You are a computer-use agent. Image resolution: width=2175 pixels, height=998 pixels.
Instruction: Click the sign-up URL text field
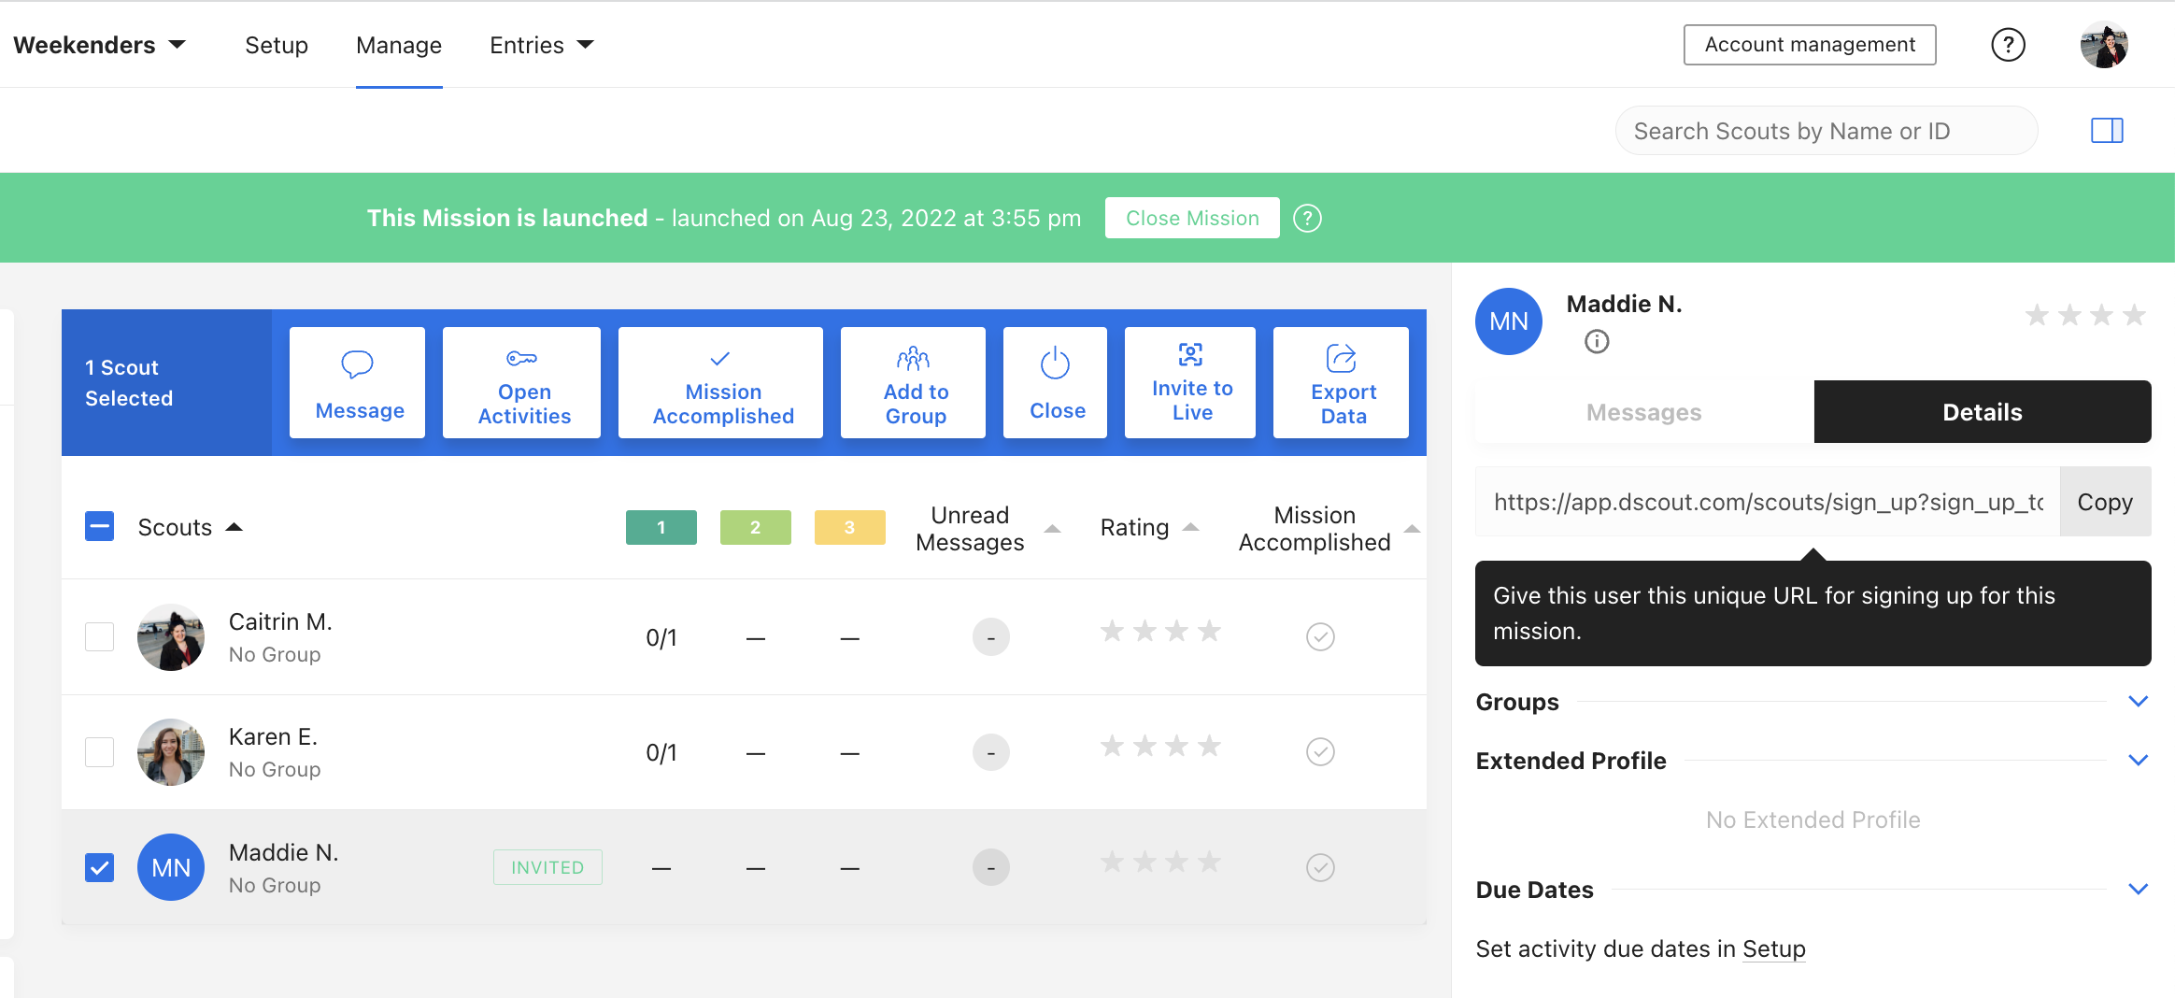point(1768,502)
